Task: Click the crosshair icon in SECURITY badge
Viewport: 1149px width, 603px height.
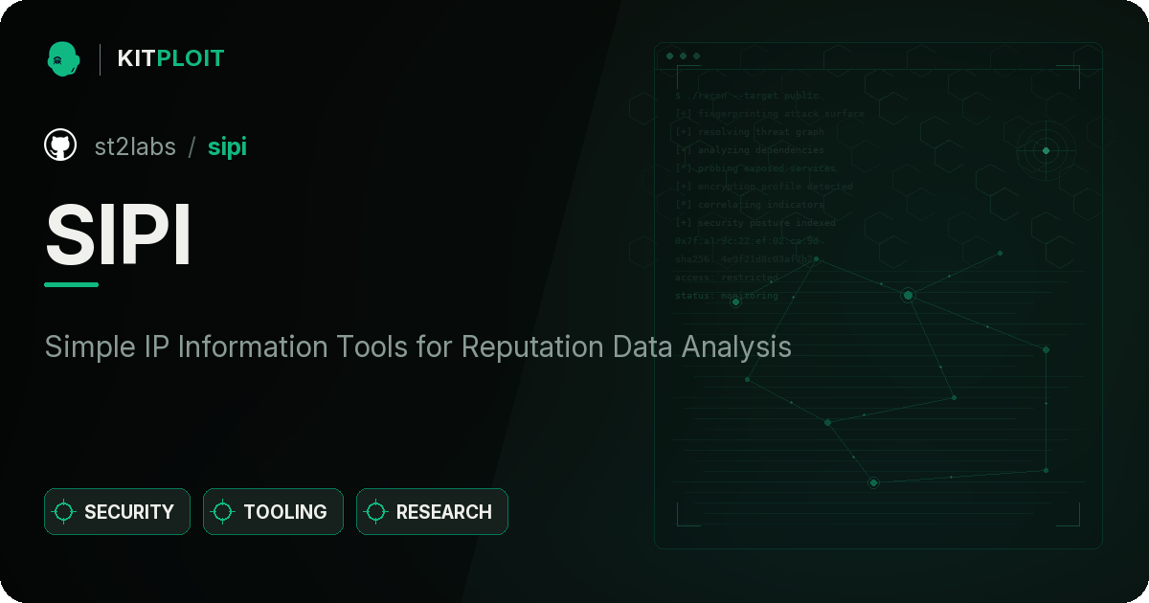Action: click(x=64, y=512)
